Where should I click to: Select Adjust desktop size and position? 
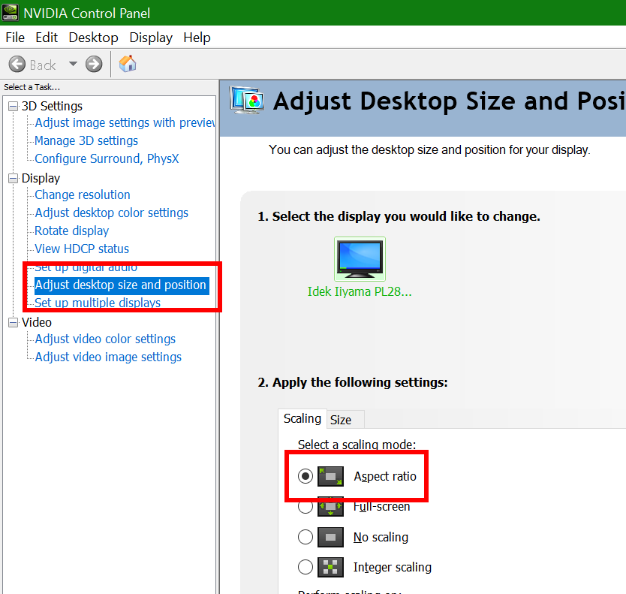[122, 285]
